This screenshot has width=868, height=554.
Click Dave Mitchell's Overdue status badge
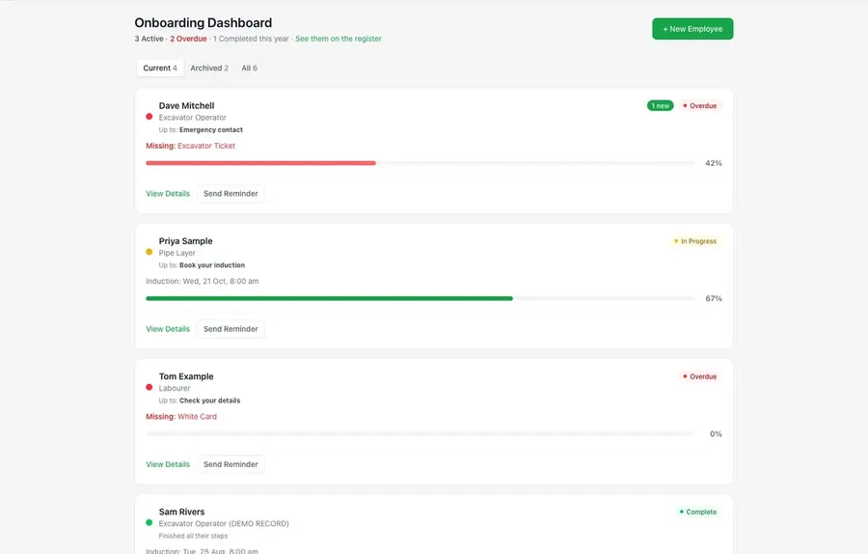[x=700, y=106]
